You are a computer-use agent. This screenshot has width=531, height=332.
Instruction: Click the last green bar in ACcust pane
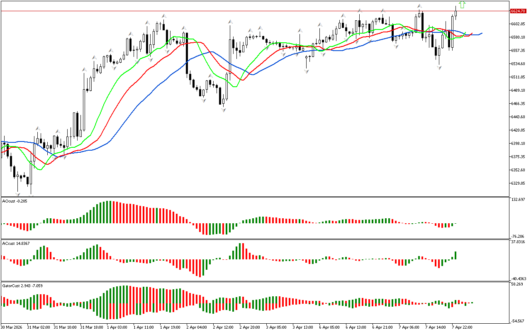(x=456, y=255)
